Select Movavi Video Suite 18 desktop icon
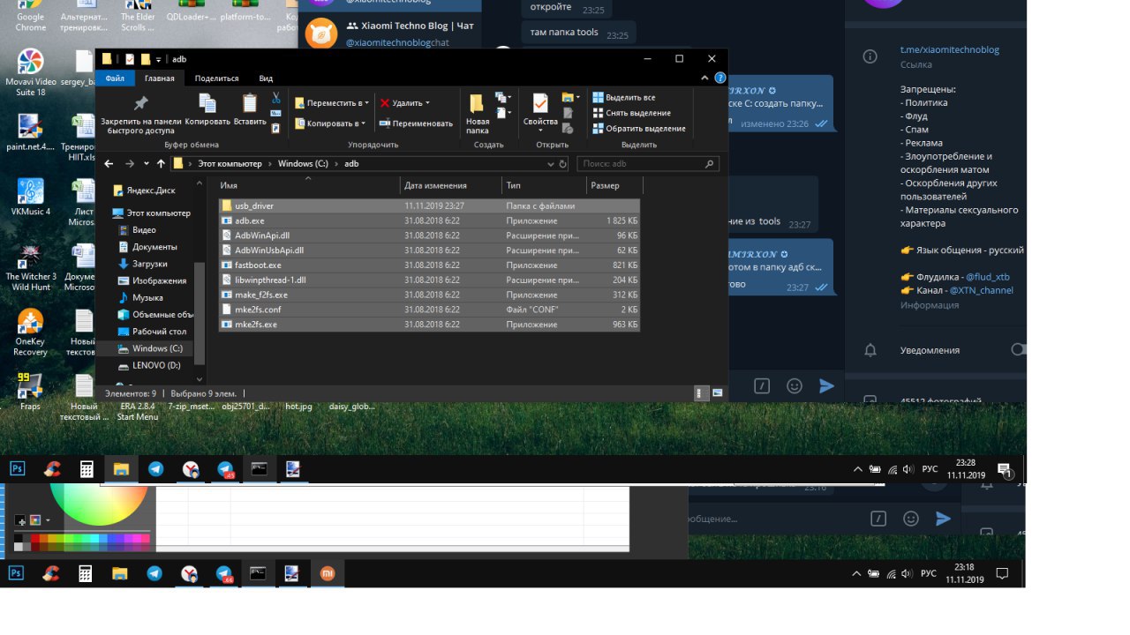 [30, 72]
